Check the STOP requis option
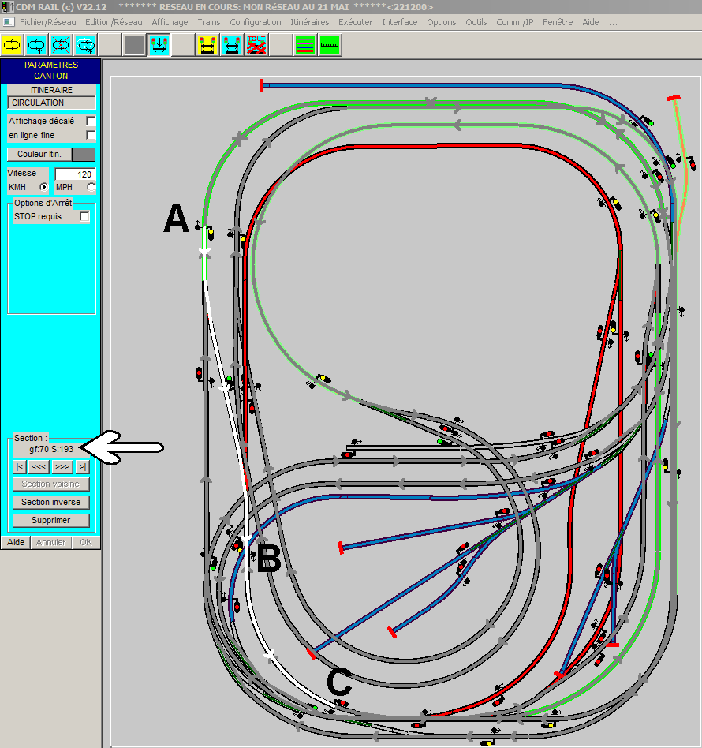 (84, 216)
